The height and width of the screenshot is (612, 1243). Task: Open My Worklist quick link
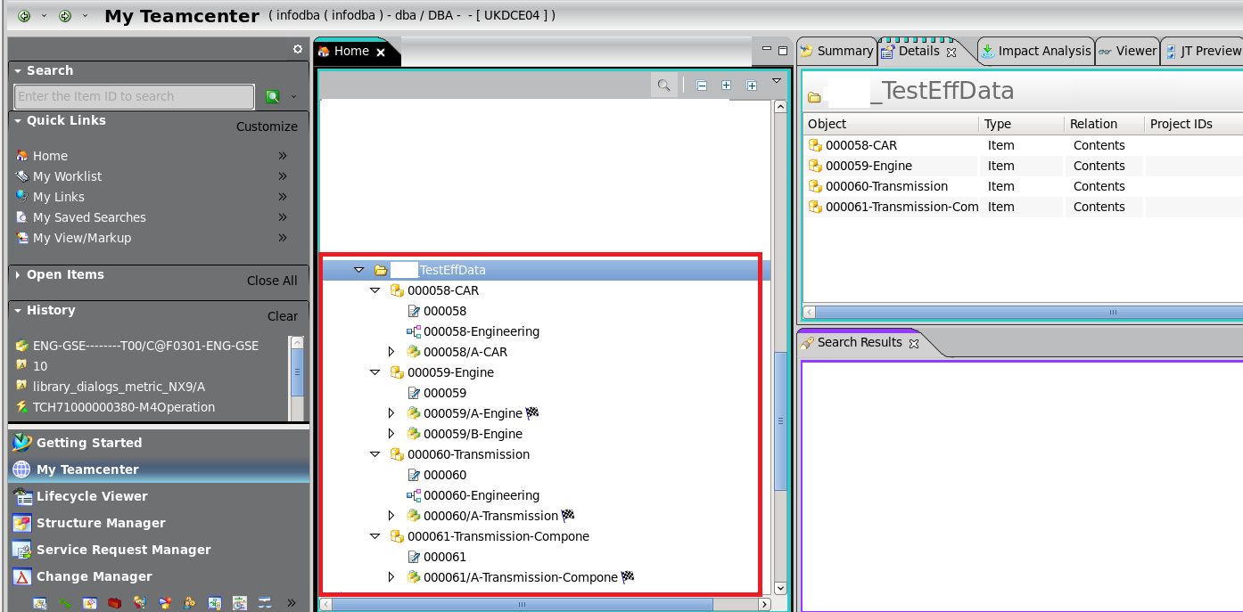[x=67, y=176]
